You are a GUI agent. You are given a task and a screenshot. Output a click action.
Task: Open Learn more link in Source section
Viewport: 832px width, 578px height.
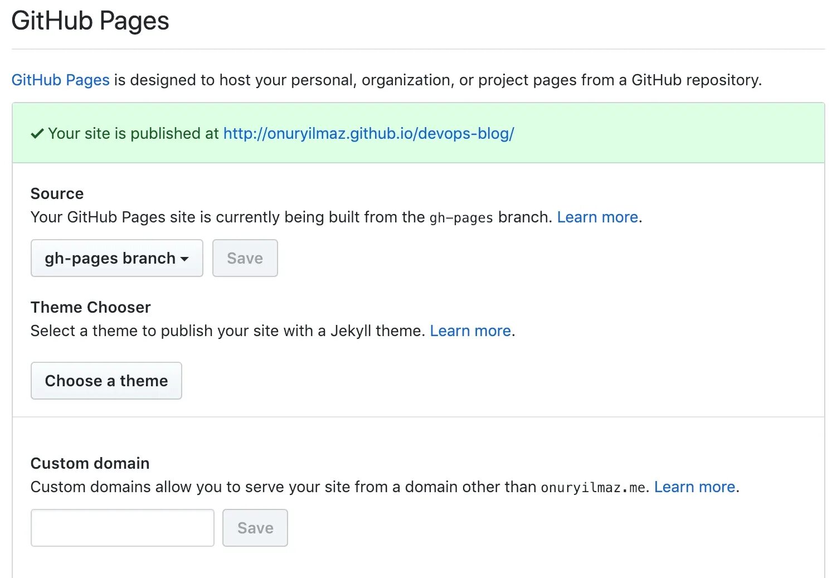coord(597,217)
